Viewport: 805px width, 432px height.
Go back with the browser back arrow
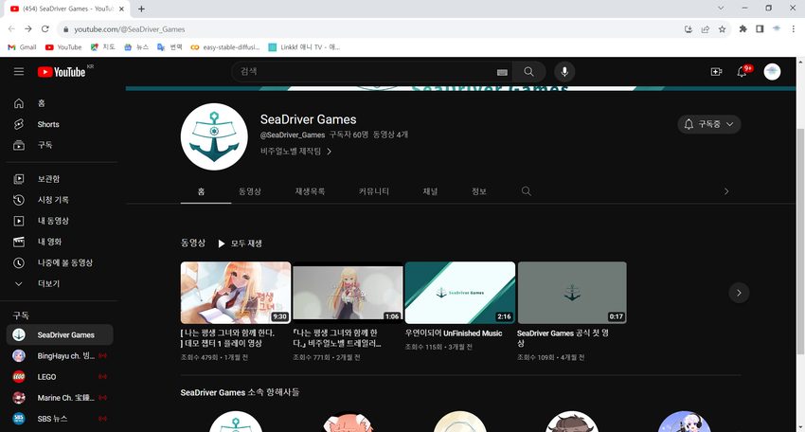click(11, 29)
